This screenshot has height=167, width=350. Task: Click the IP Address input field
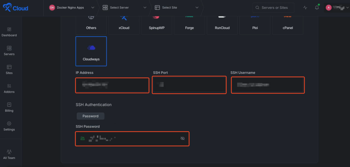coord(112,85)
